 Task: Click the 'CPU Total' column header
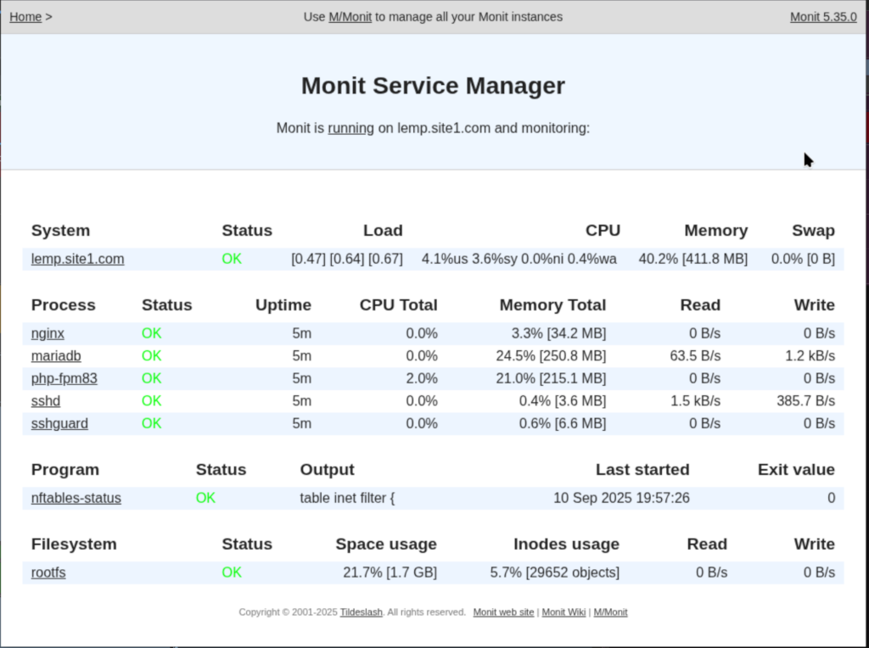coord(399,305)
